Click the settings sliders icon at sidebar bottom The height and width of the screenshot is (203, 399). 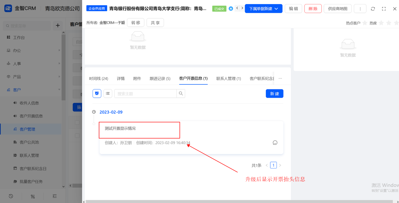point(33,196)
